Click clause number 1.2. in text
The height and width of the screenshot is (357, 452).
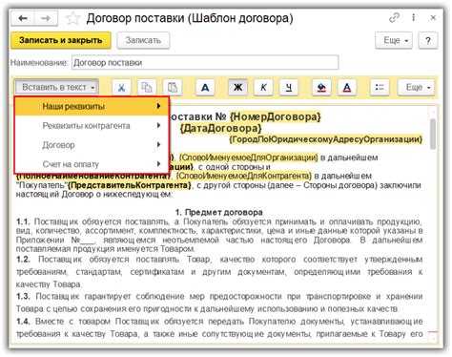23,260
